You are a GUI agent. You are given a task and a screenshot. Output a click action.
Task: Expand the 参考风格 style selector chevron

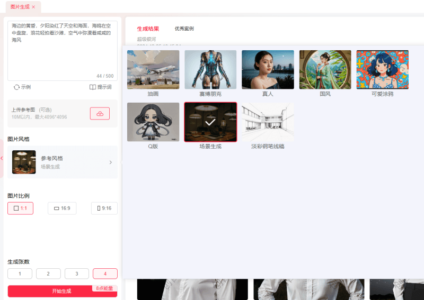(x=110, y=162)
